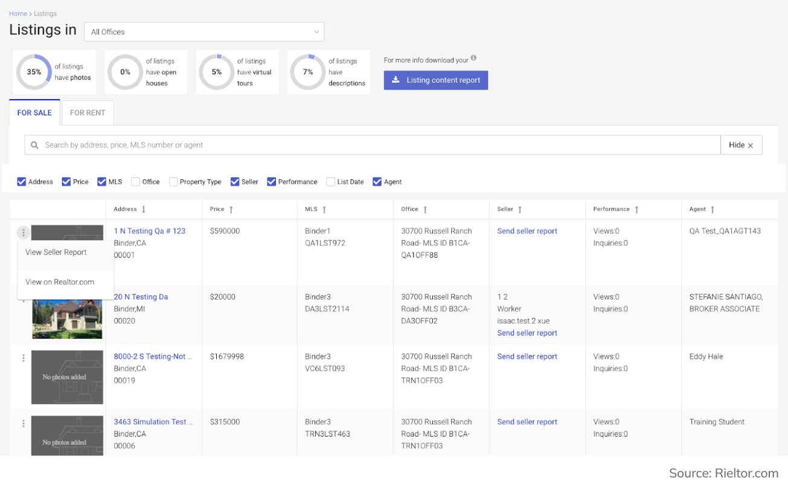Enable the List Date checkbox
788x491 pixels.
330,182
